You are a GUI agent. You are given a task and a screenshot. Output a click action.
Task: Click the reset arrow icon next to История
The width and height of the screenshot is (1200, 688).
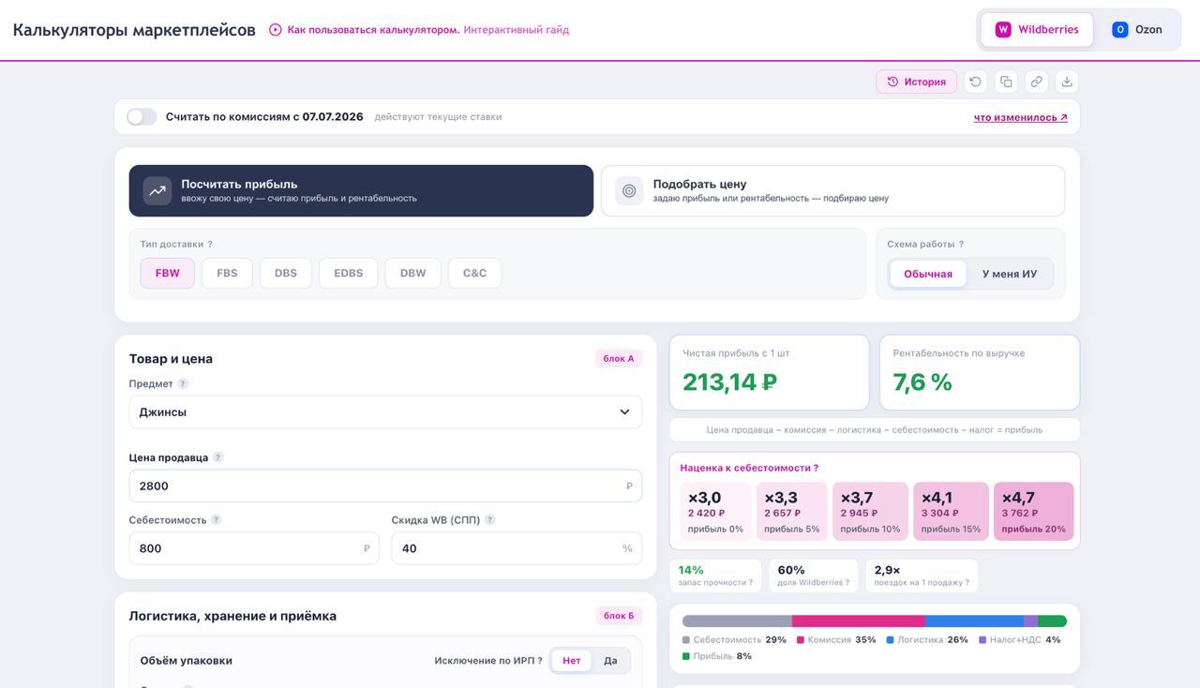[x=975, y=82]
